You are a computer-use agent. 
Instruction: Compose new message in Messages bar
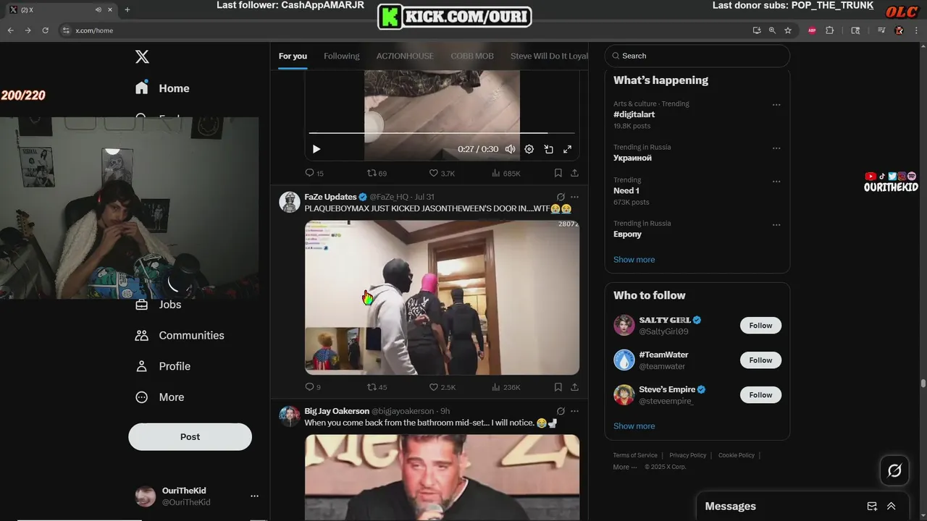[x=872, y=507]
